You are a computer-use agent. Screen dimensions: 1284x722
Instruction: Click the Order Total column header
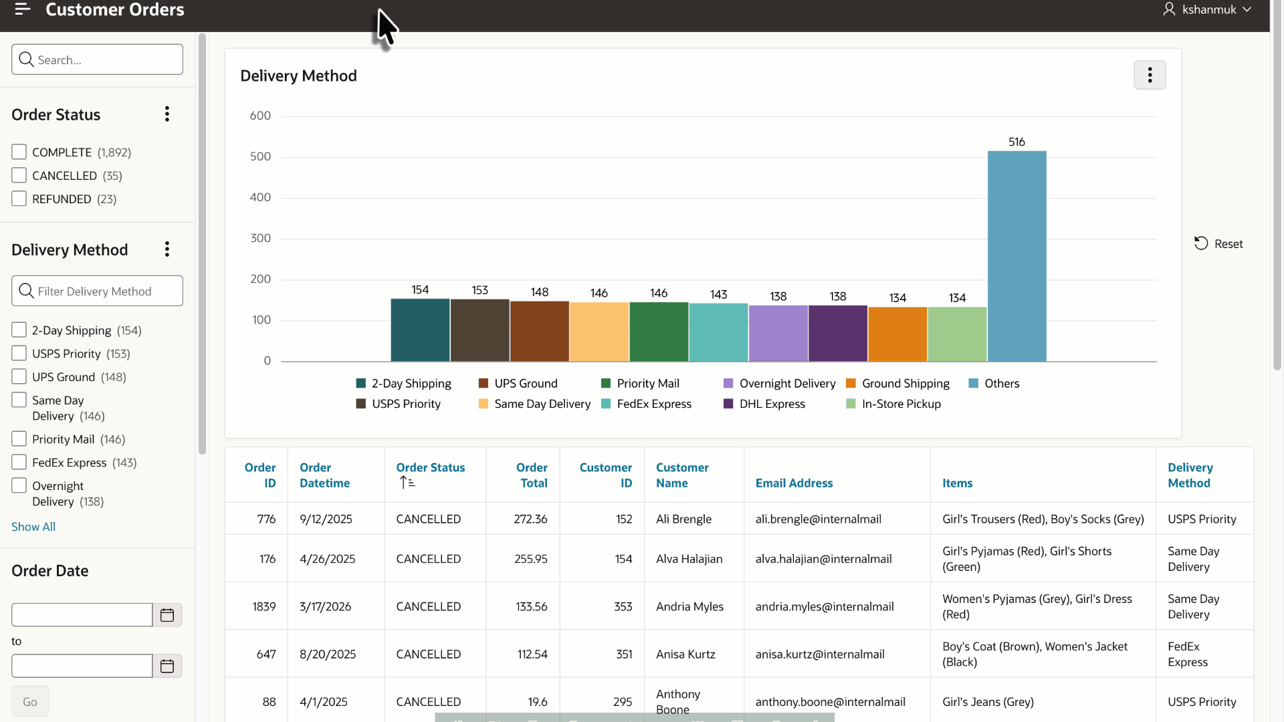pos(532,475)
